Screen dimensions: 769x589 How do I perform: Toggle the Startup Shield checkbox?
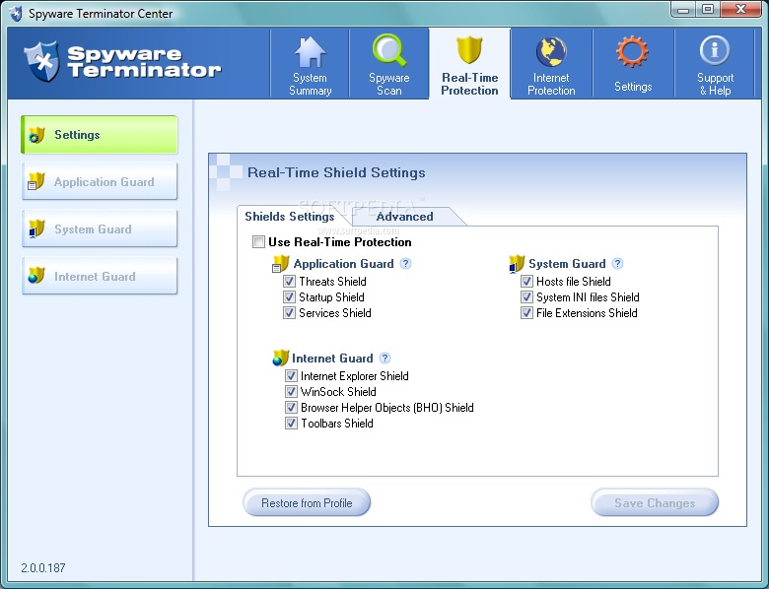pos(289,296)
